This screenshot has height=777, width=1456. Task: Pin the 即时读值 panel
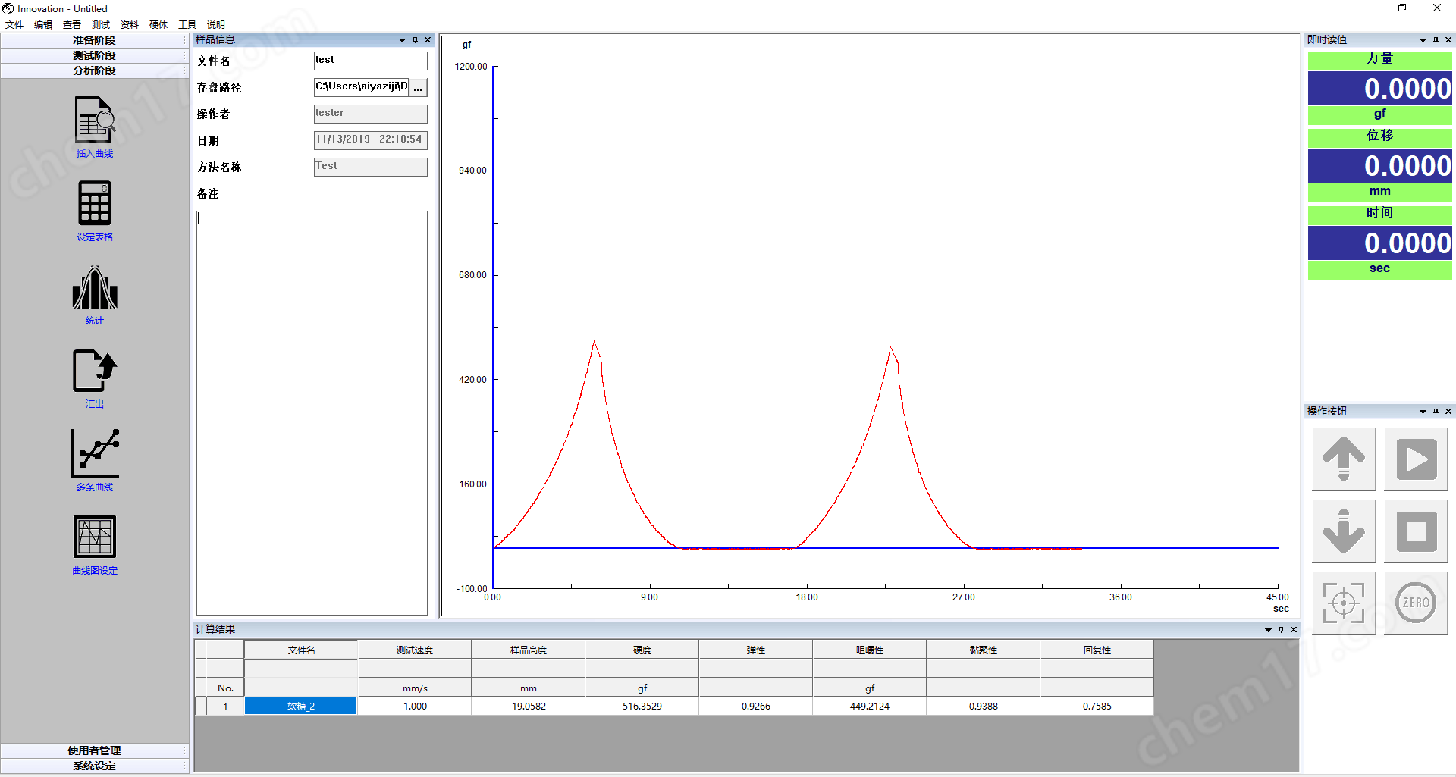(1436, 40)
